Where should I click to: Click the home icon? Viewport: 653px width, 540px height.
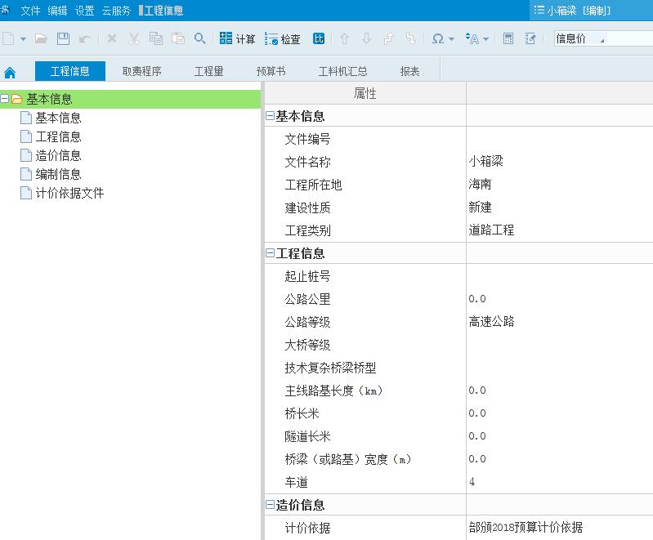pos(10,74)
